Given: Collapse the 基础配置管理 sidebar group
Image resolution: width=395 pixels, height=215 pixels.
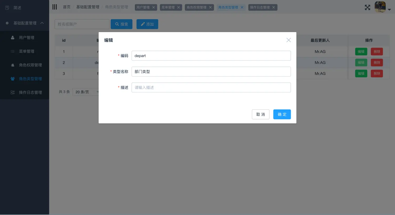Looking at the screenshot, I should 24,23.
